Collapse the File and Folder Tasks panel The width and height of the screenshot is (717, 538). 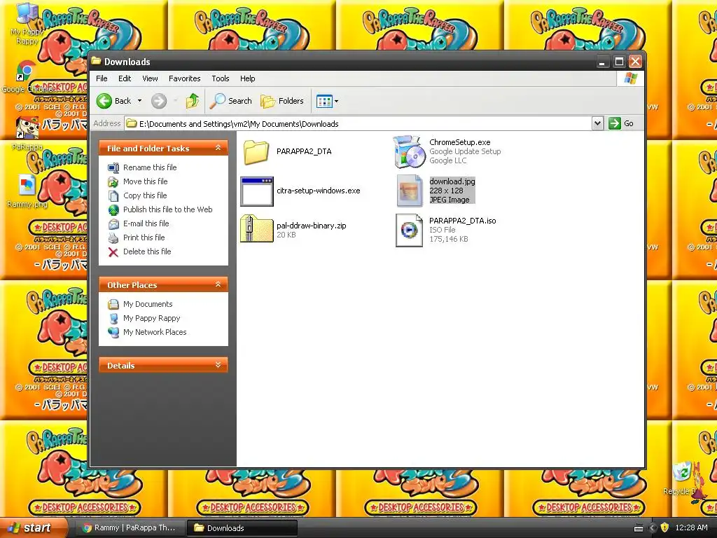(218, 148)
